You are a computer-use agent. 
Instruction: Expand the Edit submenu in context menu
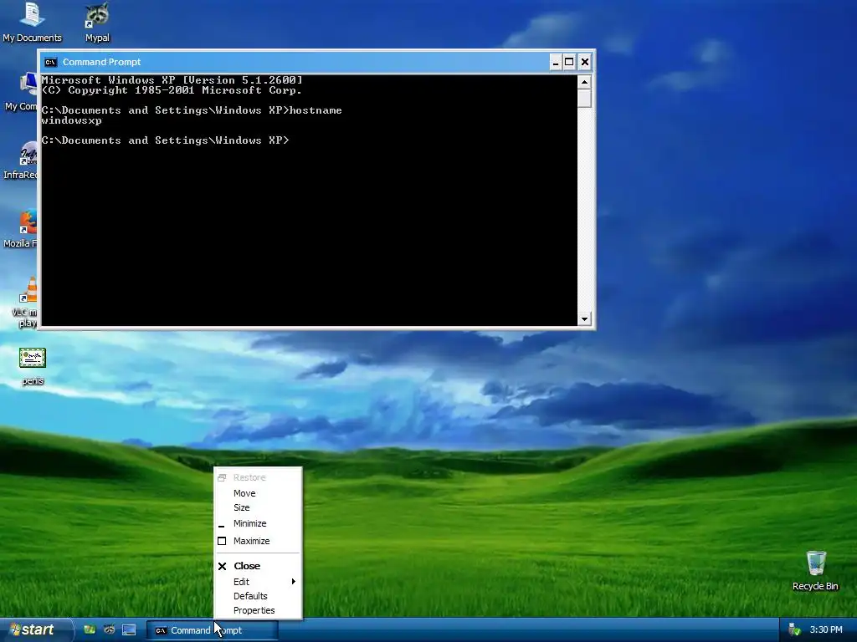coord(258,582)
